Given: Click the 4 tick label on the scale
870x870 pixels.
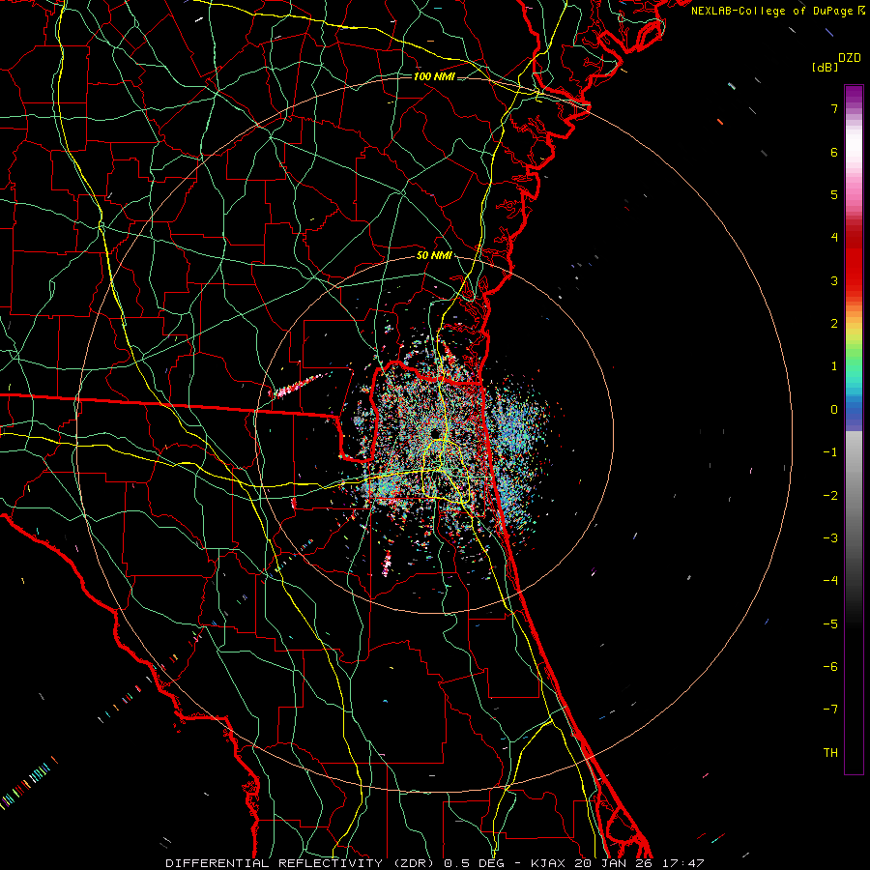Looking at the screenshot, I should tap(834, 238).
